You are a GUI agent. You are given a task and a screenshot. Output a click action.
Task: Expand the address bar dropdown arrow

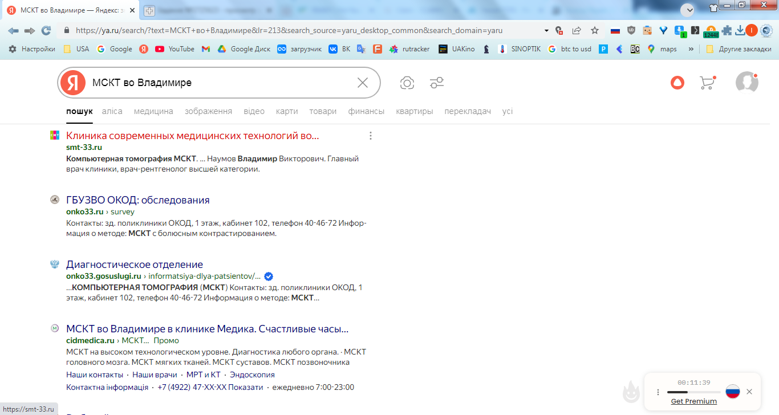[x=546, y=31]
